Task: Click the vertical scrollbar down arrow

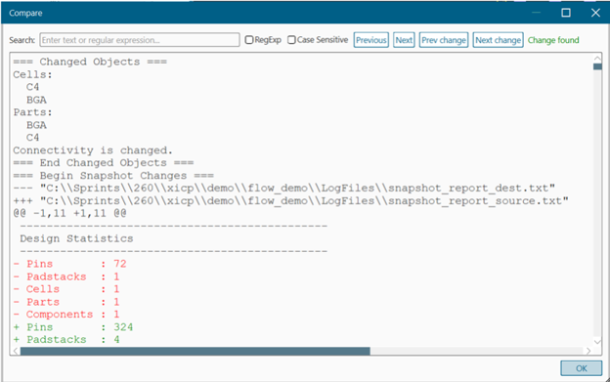Action: [x=597, y=342]
